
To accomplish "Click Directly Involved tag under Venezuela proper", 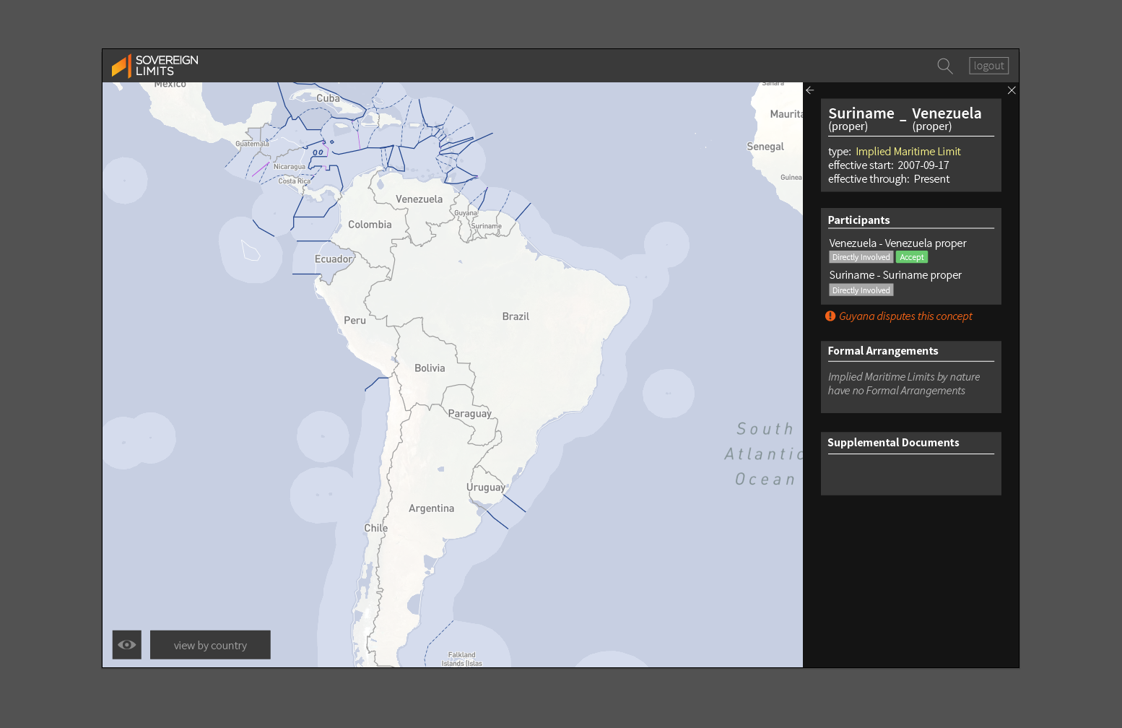I will [861, 257].
